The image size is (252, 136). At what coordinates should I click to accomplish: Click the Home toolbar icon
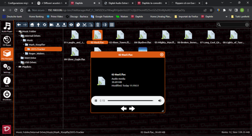[x=32, y=25]
